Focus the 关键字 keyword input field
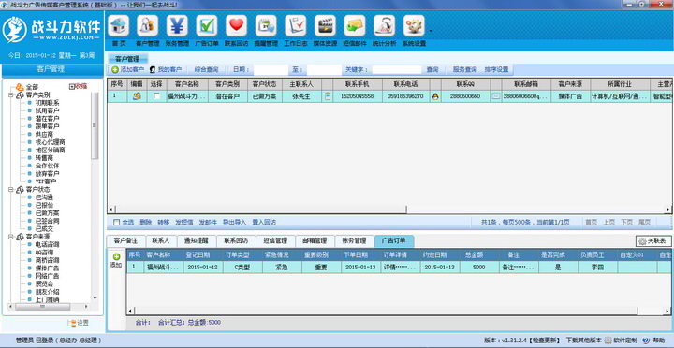 [x=396, y=69]
